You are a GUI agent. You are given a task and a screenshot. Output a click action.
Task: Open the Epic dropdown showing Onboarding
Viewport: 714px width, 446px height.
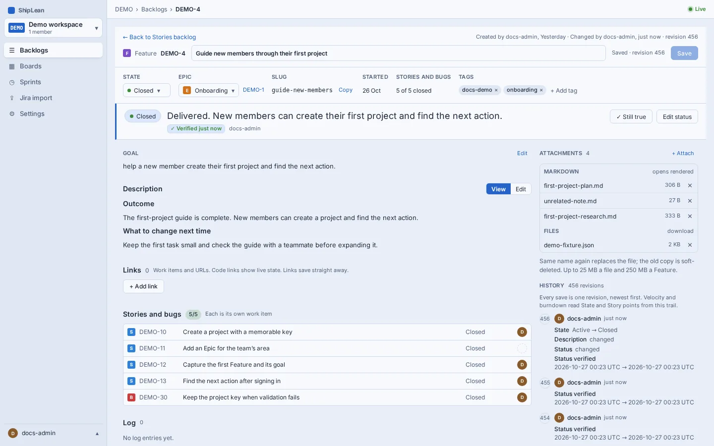(208, 90)
